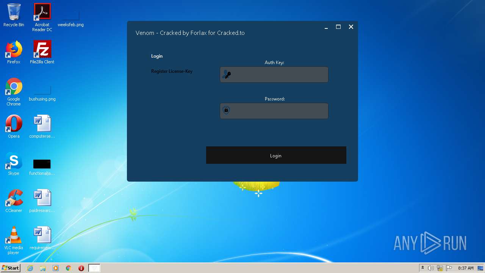The height and width of the screenshot is (273, 485).
Task: Click the key icon in Auth Key field
Action: coord(227,74)
